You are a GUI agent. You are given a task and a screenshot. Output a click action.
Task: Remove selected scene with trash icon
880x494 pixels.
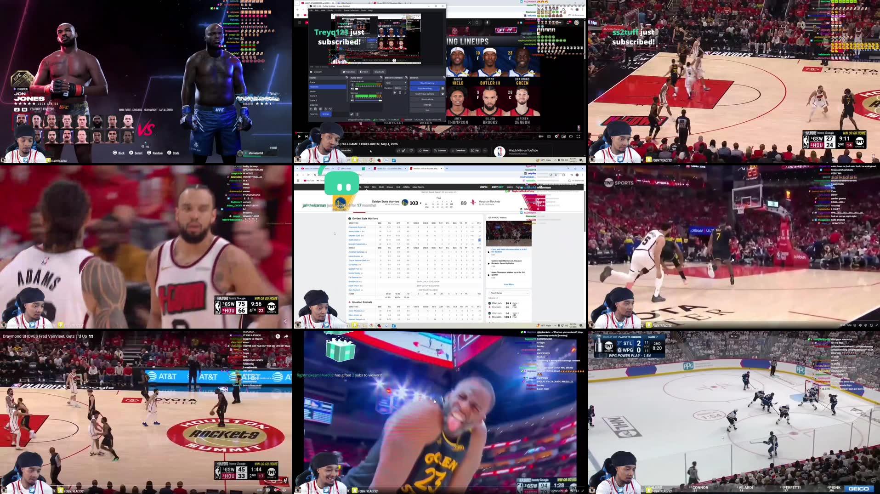pyautogui.click(x=315, y=109)
